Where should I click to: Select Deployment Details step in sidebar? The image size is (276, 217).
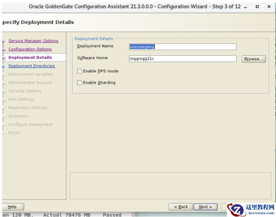(30, 58)
